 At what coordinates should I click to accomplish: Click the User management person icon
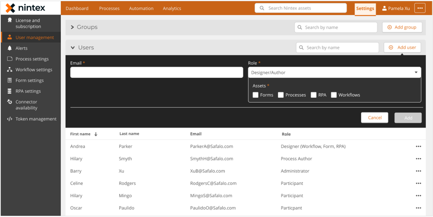[10, 37]
